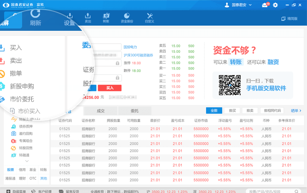The image size is (307, 193).
Task: Open 资金股份 pie chart toolbar icon
Action: [x=127, y=17]
